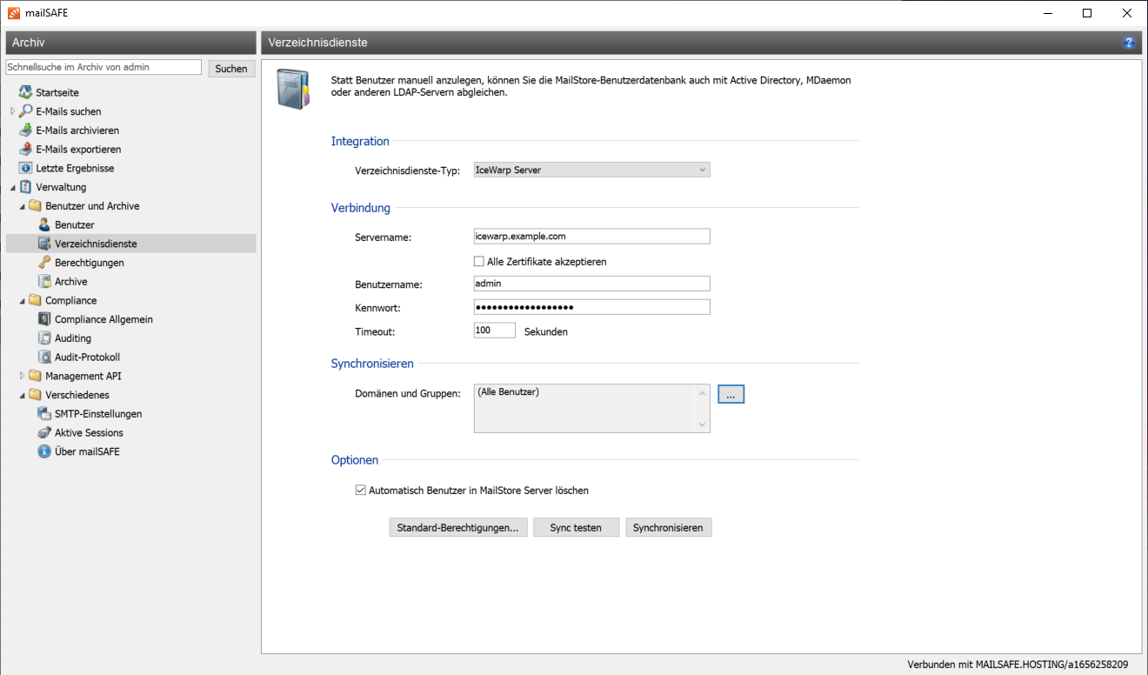The width and height of the screenshot is (1148, 675).
Task: Click the E-Mails exportieren icon
Action: tap(25, 150)
